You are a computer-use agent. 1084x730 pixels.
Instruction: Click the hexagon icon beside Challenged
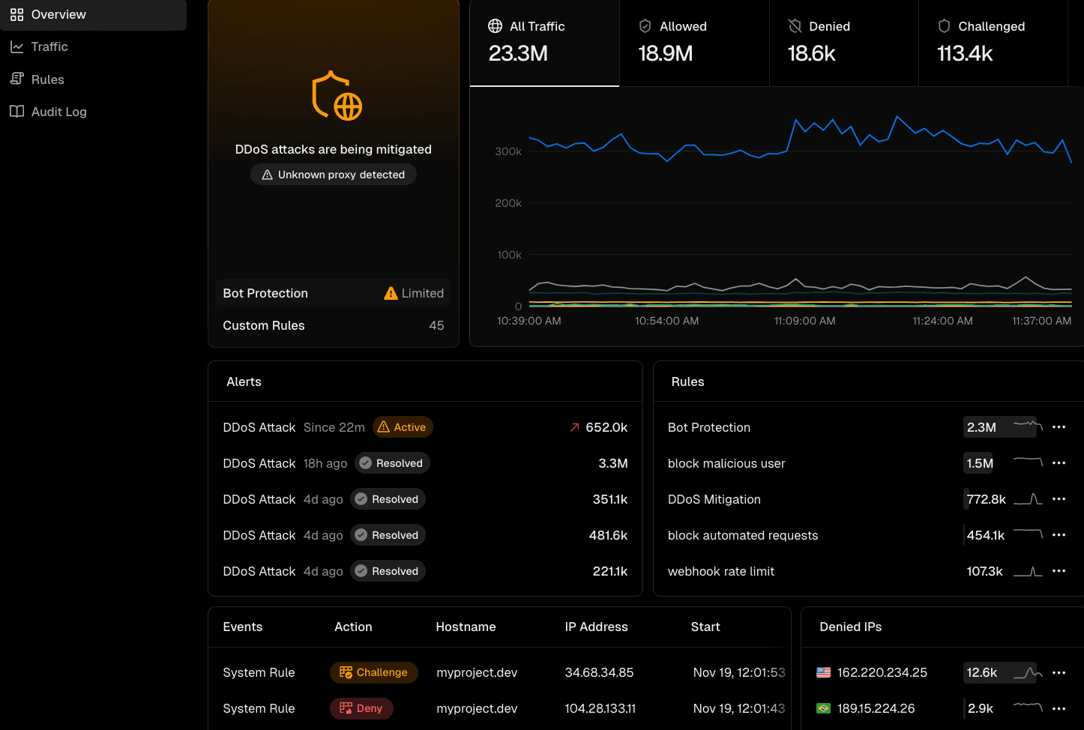[943, 25]
